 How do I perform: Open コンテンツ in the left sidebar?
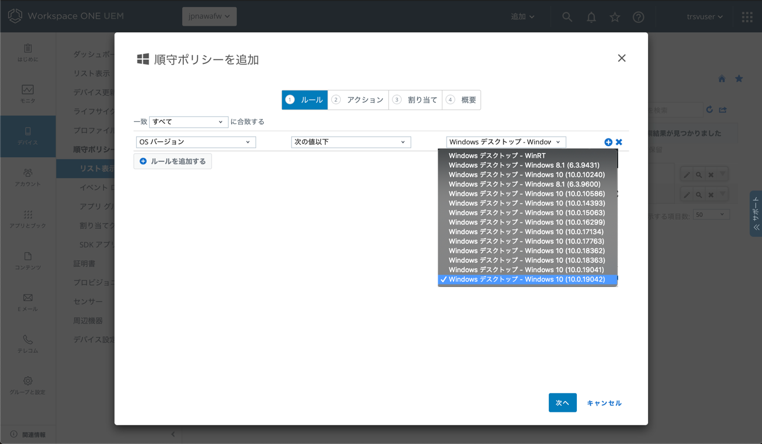[x=28, y=261]
